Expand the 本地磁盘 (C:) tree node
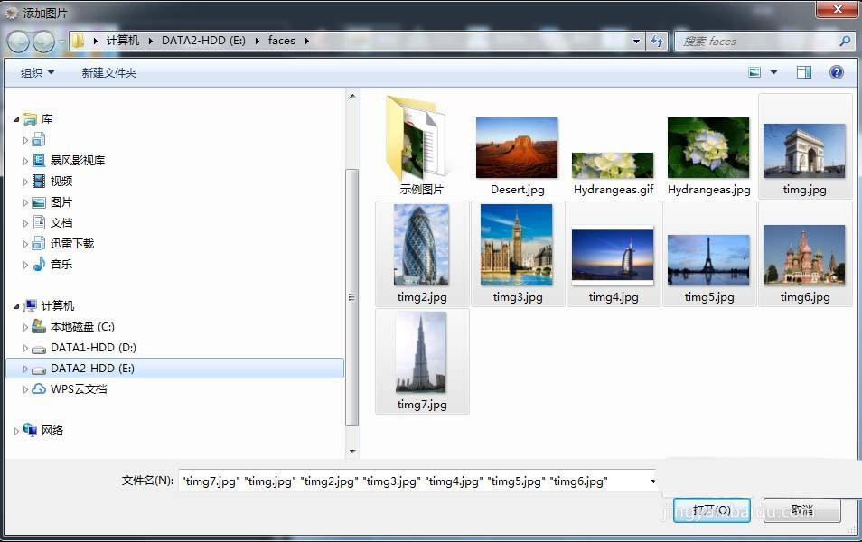862x542 pixels. tap(26, 327)
